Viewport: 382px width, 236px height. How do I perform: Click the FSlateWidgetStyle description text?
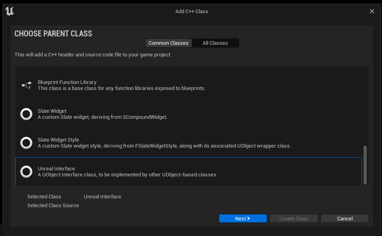tap(164, 146)
